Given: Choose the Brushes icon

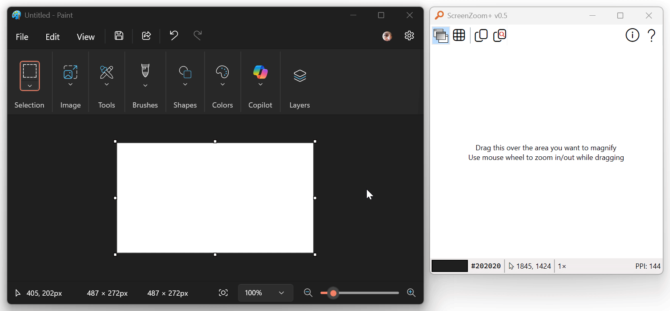Looking at the screenshot, I should (145, 71).
